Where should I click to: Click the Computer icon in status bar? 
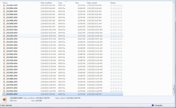[x=153, y=106]
